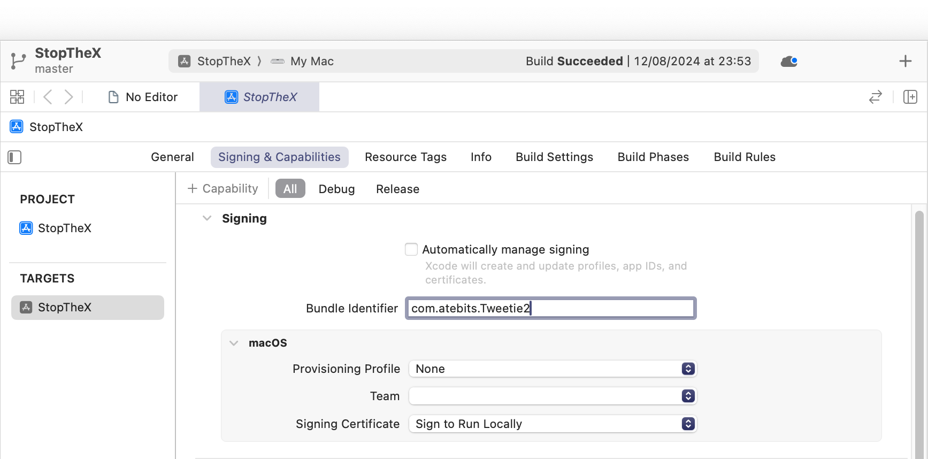This screenshot has height=459, width=928.
Task: Open the related items grid icon
Action: (17, 97)
